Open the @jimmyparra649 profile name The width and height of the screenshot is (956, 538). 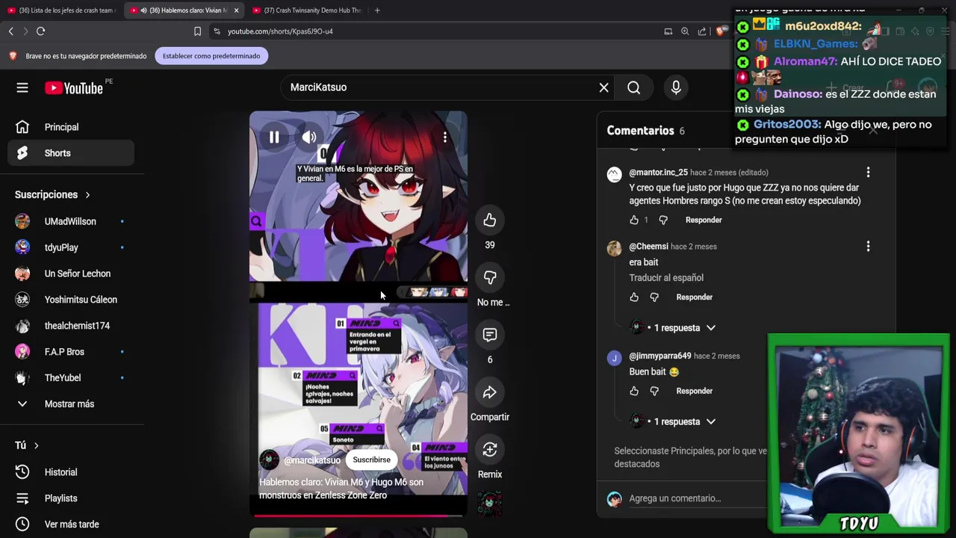[x=659, y=356]
